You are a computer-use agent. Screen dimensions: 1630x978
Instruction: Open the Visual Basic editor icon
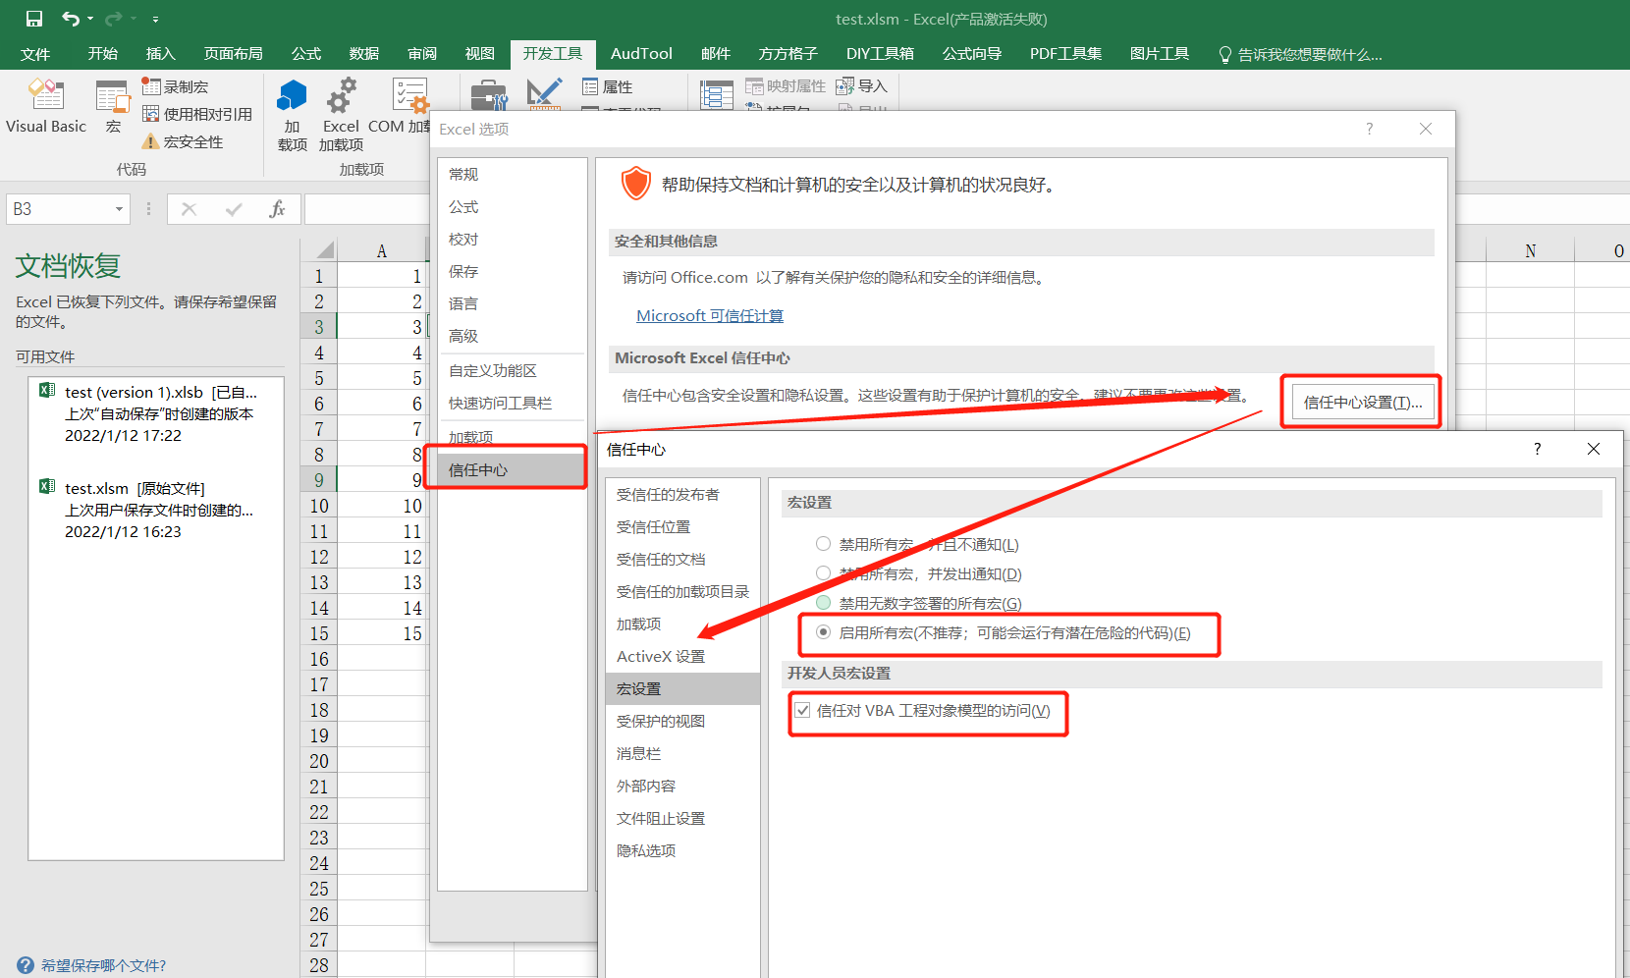46,95
